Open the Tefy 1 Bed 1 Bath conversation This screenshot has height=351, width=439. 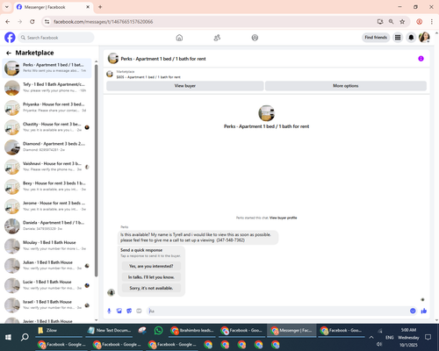tap(47, 88)
